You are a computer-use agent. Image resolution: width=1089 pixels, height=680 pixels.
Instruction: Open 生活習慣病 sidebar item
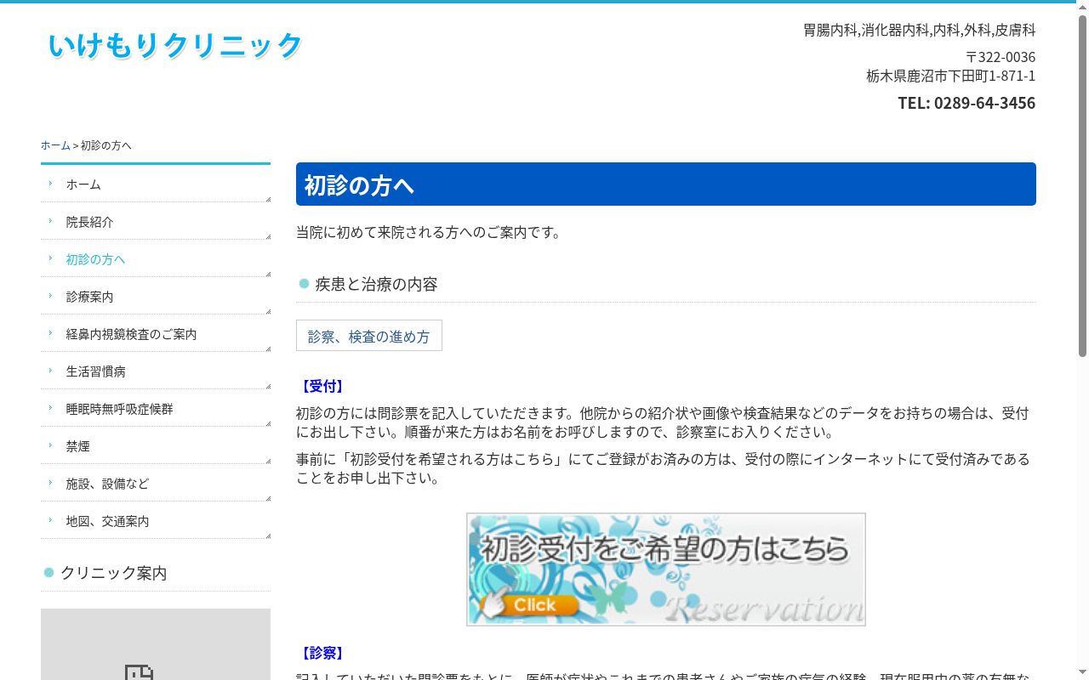[x=156, y=371]
